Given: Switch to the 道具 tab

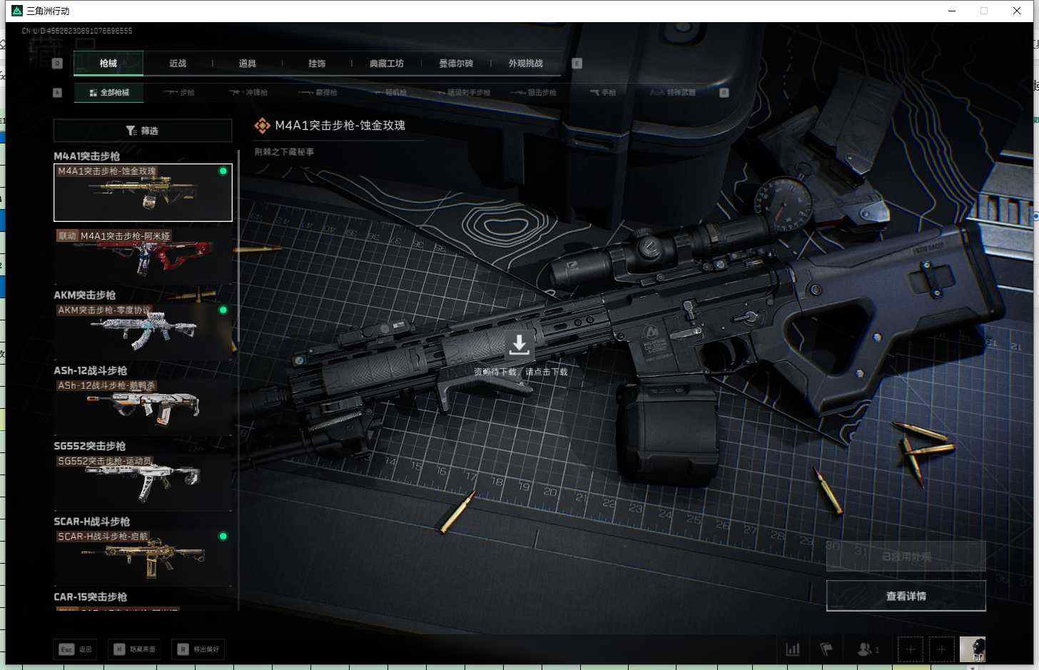Looking at the screenshot, I should coord(248,64).
